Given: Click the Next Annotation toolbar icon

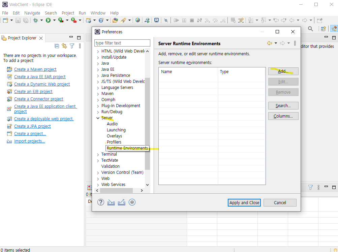Looking at the screenshot, I should 251,20.
